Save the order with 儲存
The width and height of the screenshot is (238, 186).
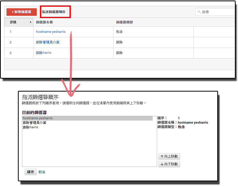click(x=31, y=172)
